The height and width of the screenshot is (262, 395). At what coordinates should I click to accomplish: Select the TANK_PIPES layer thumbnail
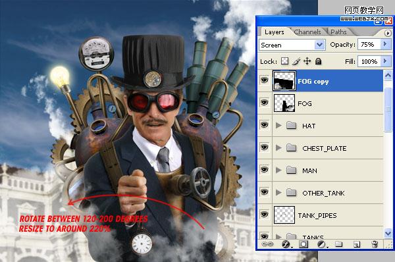284,215
